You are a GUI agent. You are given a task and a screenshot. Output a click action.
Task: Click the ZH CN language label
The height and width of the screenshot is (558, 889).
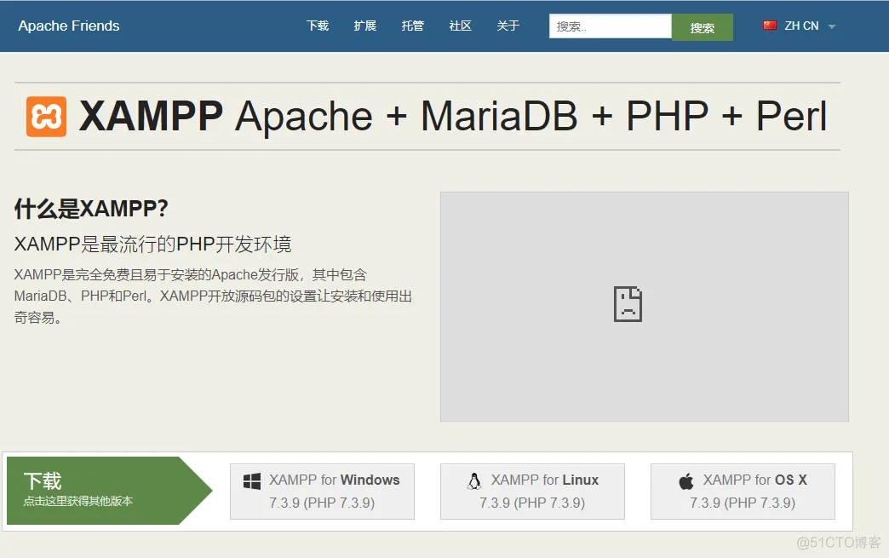[801, 26]
